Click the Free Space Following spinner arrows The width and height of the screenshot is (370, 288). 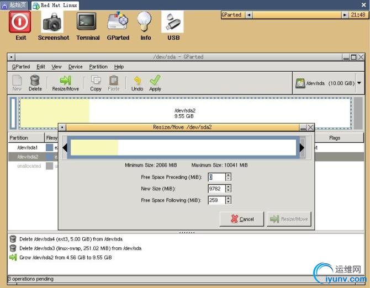(228, 200)
